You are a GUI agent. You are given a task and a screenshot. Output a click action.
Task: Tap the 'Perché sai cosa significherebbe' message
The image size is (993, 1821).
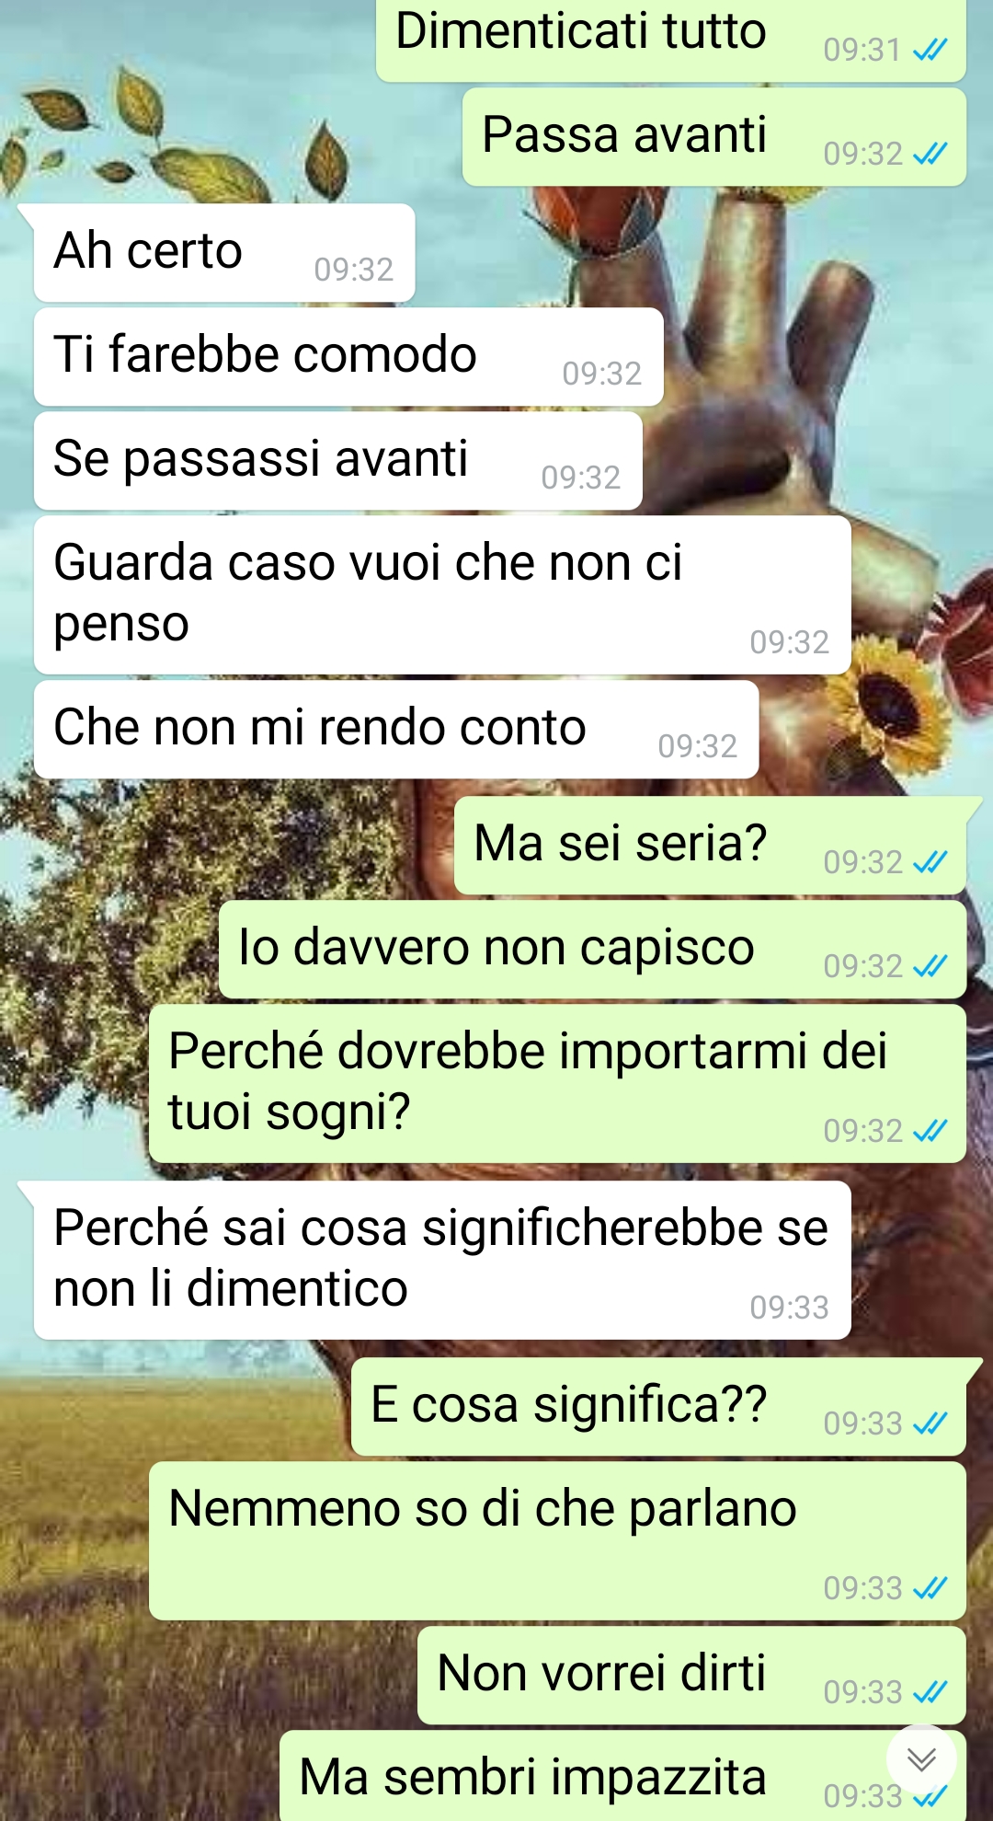(442, 1261)
